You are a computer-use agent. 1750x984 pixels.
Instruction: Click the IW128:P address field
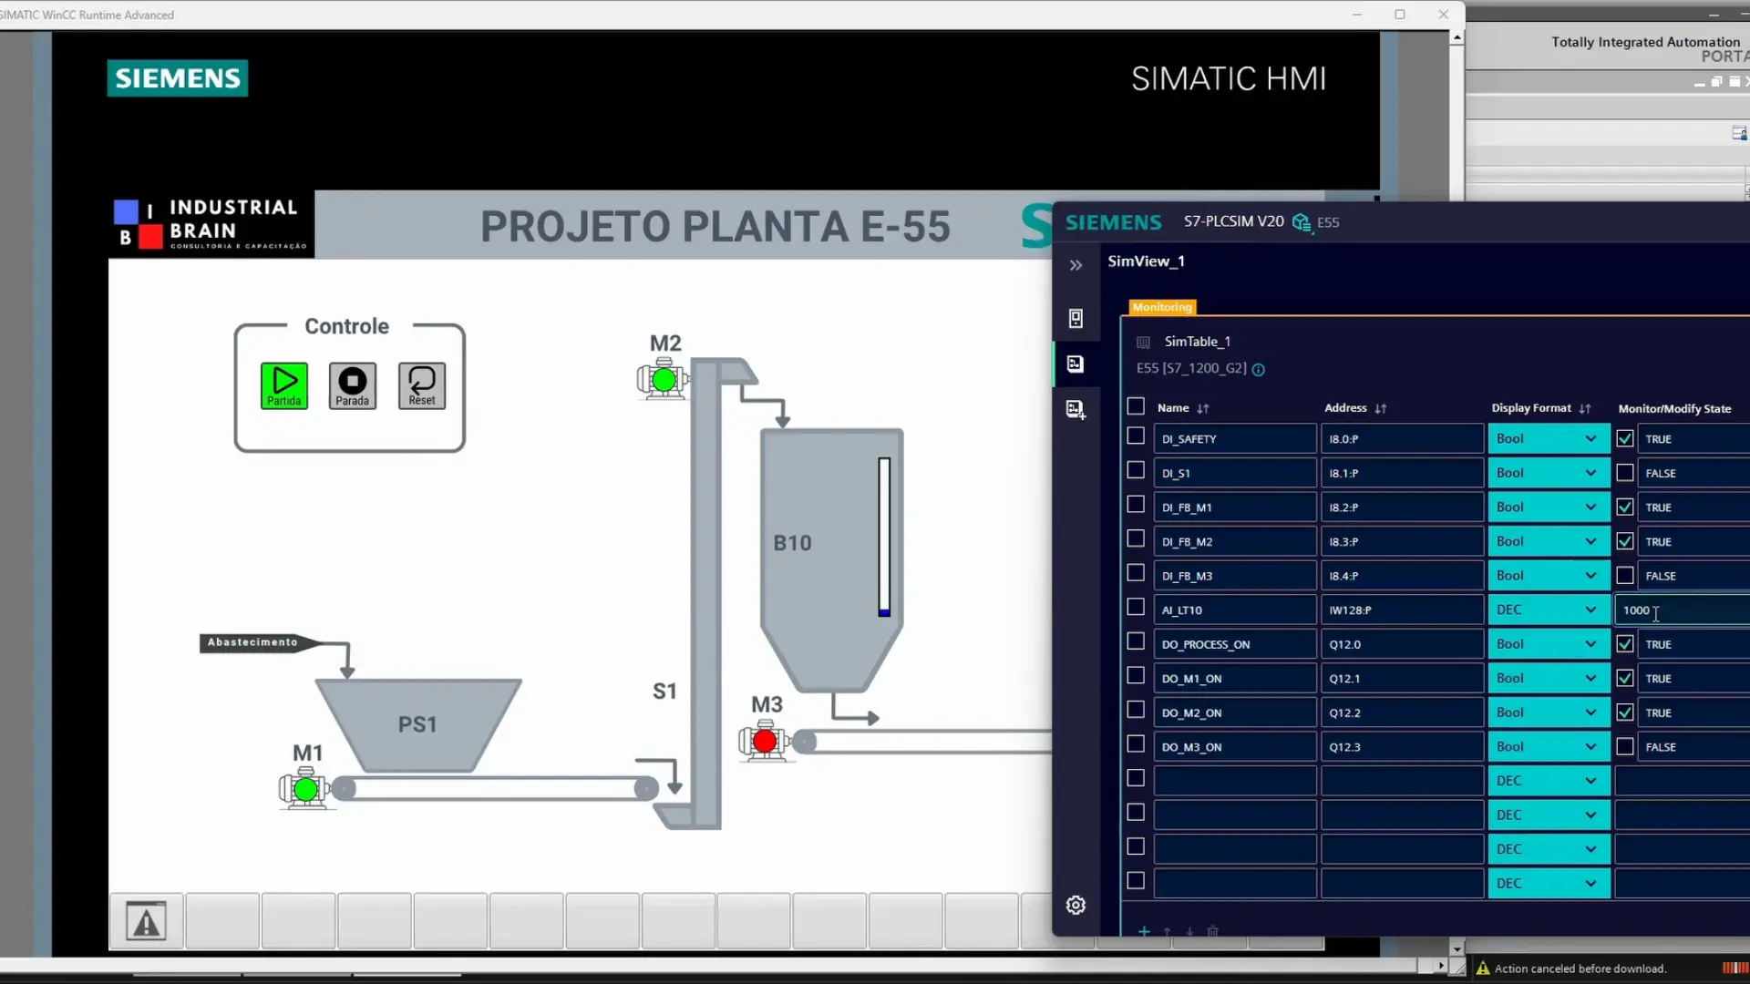[x=1402, y=610]
